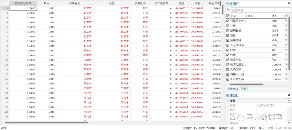Select 长江经济带 value 0 in row 7
Viewport: 292px width, 130px height.
[161, 36]
